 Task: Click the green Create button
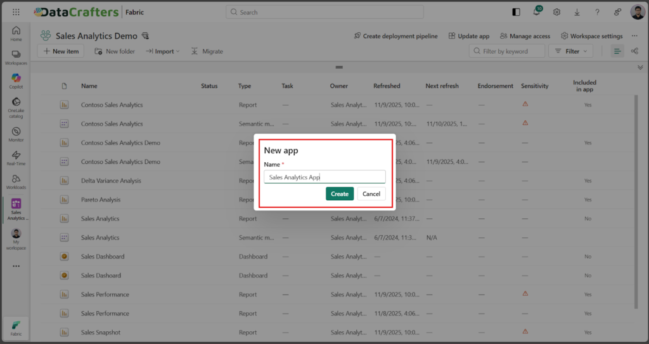(x=340, y=194)
